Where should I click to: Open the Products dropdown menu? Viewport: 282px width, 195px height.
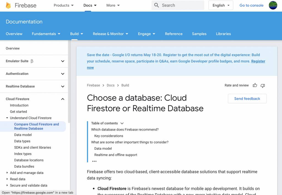pyautogui.click(x=64, y=6)
